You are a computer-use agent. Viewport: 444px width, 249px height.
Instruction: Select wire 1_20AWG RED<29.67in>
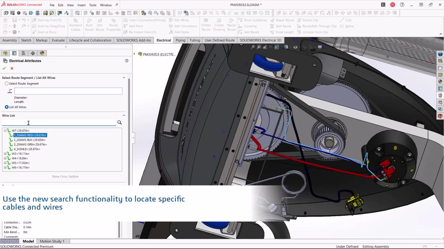pyautogui.click(x=31, y=135)
